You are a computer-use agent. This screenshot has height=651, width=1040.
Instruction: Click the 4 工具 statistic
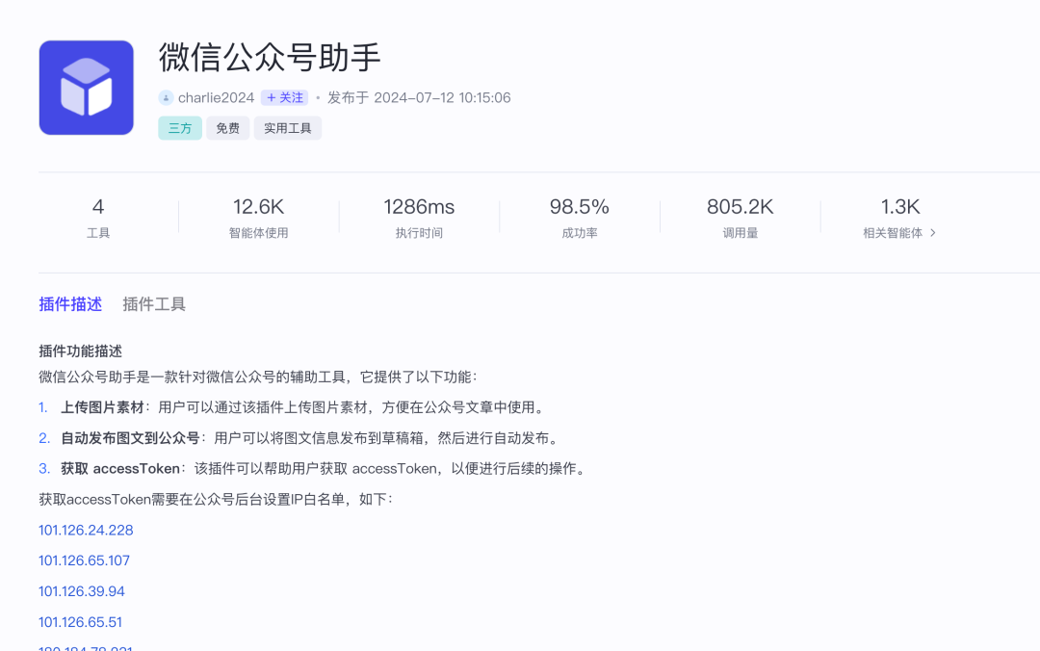click(x=98, y=218)
